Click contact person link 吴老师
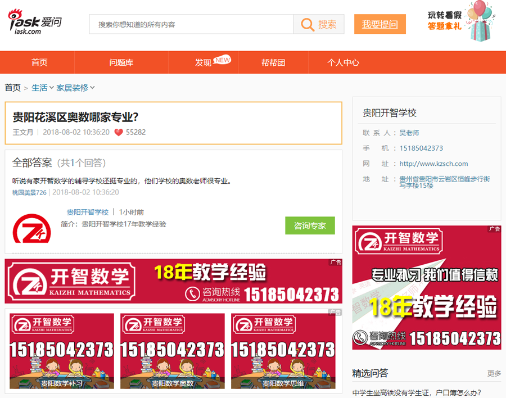506x398 pixels. [x=409, y=133]
